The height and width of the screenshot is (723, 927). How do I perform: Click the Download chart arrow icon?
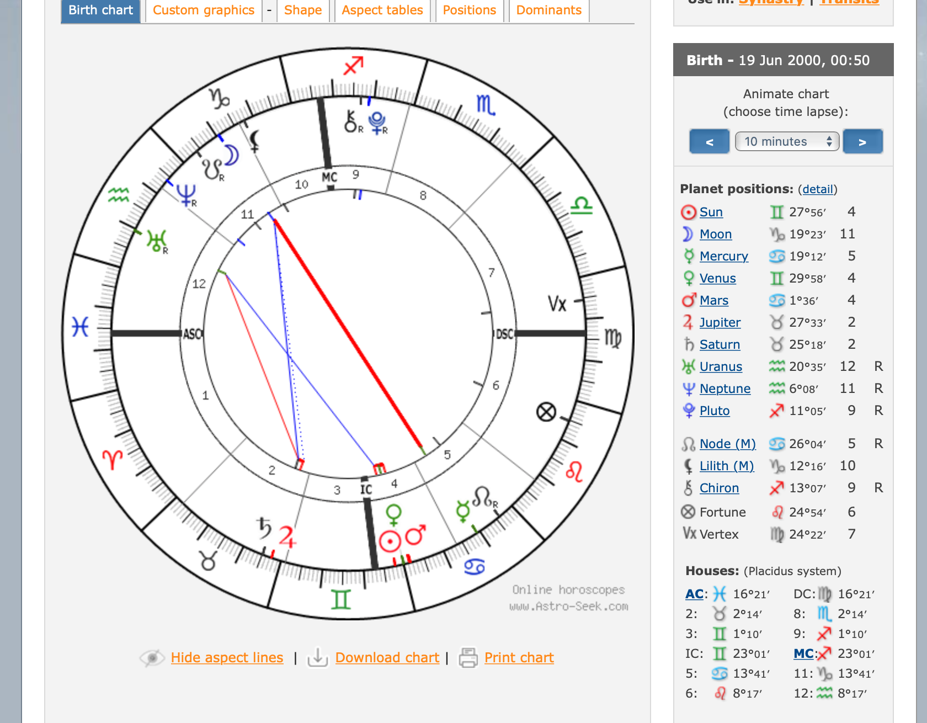(x=317, y=657)
